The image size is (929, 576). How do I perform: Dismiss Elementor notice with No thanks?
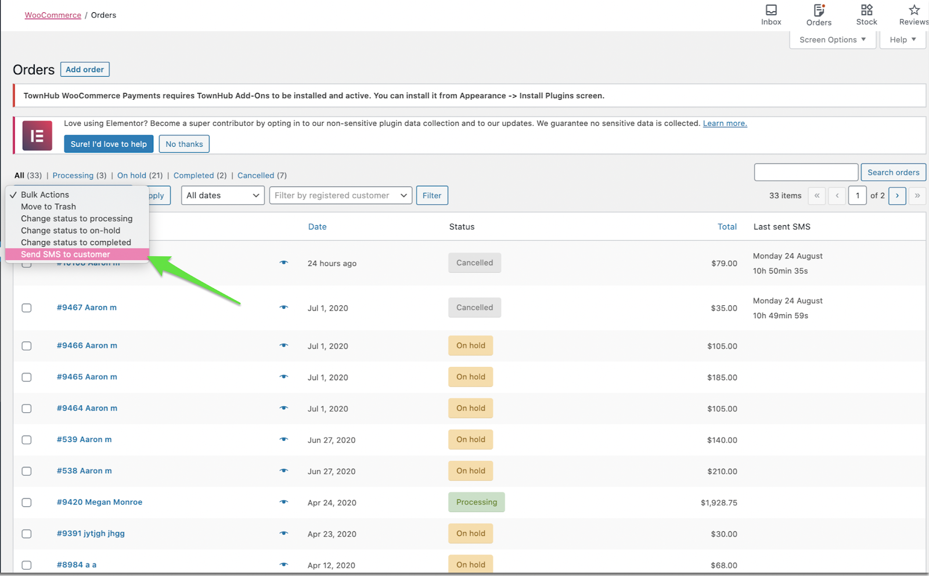pyautogui.click(x=184, y=144)
